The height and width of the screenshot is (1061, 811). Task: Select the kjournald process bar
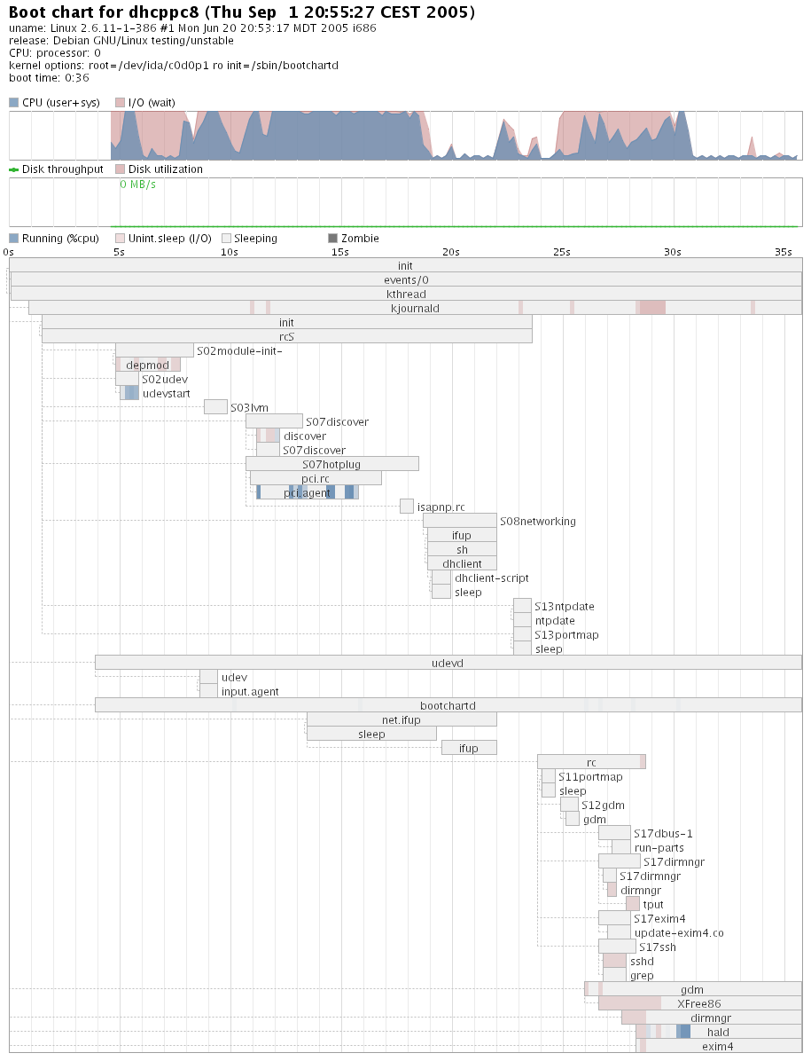(415, 308)
